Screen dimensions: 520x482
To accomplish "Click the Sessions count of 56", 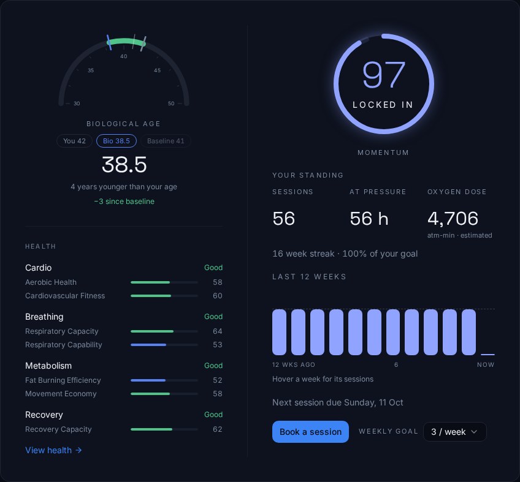I will click(x=283, y=219).
